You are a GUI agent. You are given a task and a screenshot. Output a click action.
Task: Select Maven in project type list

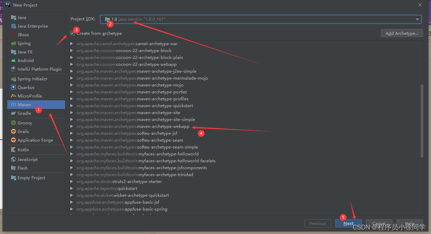[36, 105]
